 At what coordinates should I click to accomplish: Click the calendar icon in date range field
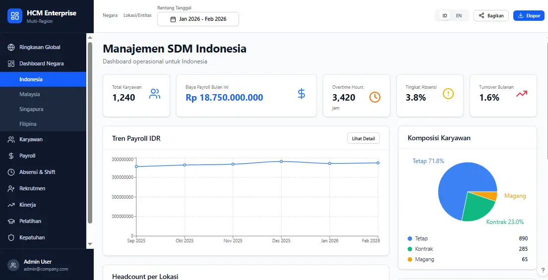(173, 19)
